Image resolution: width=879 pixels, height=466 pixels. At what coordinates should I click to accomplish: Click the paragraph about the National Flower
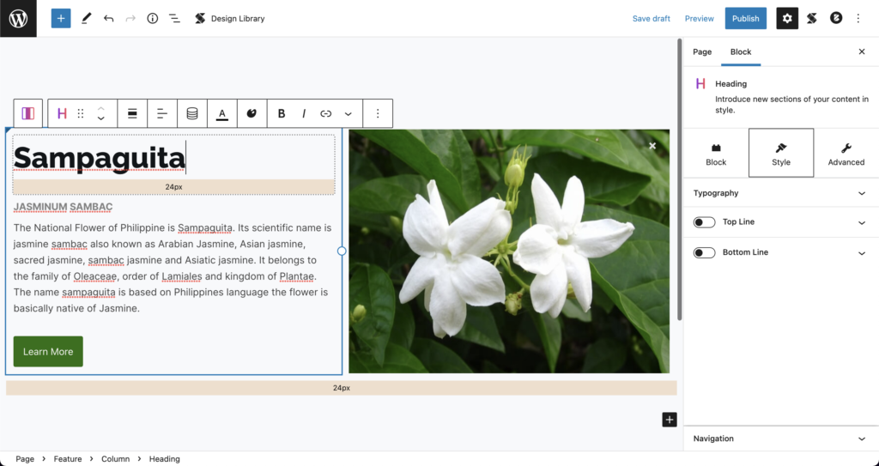173,268
